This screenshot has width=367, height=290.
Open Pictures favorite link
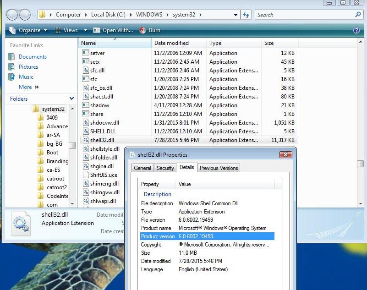(x=28, y=67)
